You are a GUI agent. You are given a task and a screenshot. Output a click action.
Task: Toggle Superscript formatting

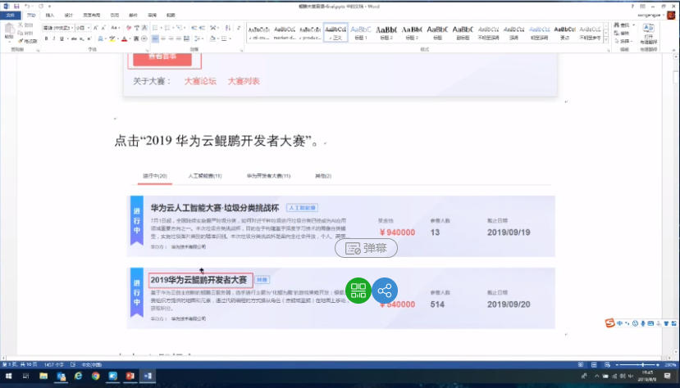pos(89,39)
